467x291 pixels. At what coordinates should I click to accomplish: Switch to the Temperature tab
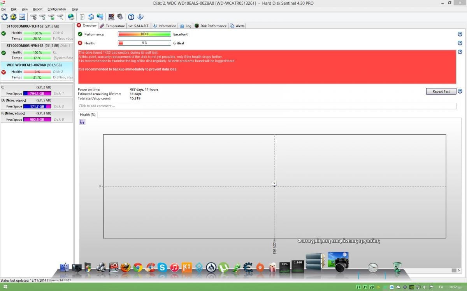coord(112,26)
